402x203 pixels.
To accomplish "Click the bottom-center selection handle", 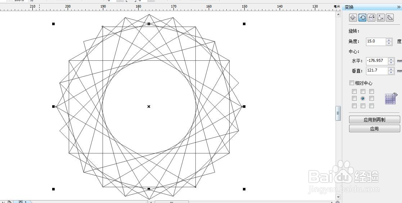I will point(149,189).
